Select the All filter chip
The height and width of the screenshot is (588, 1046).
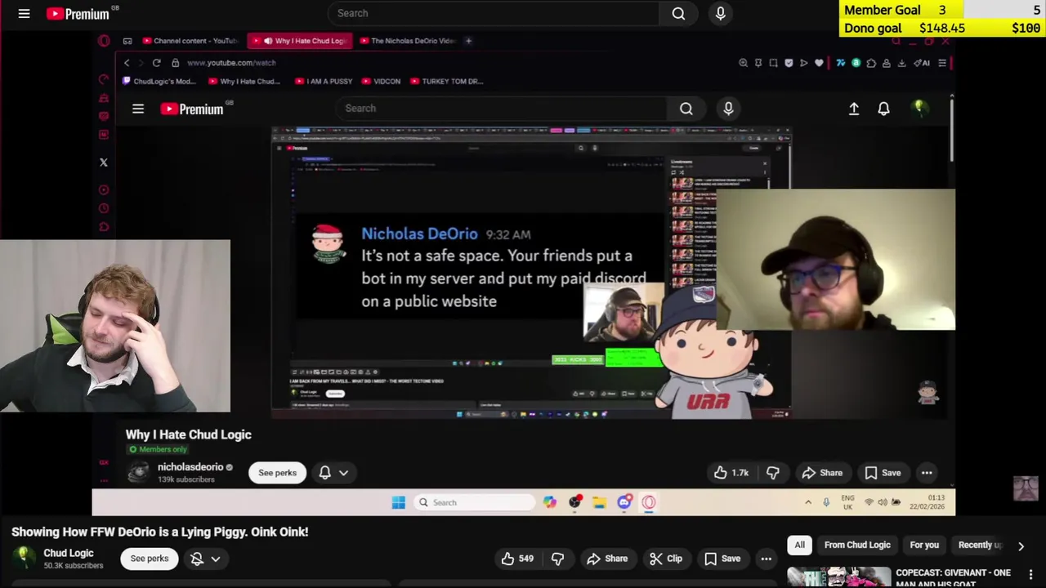799,545
